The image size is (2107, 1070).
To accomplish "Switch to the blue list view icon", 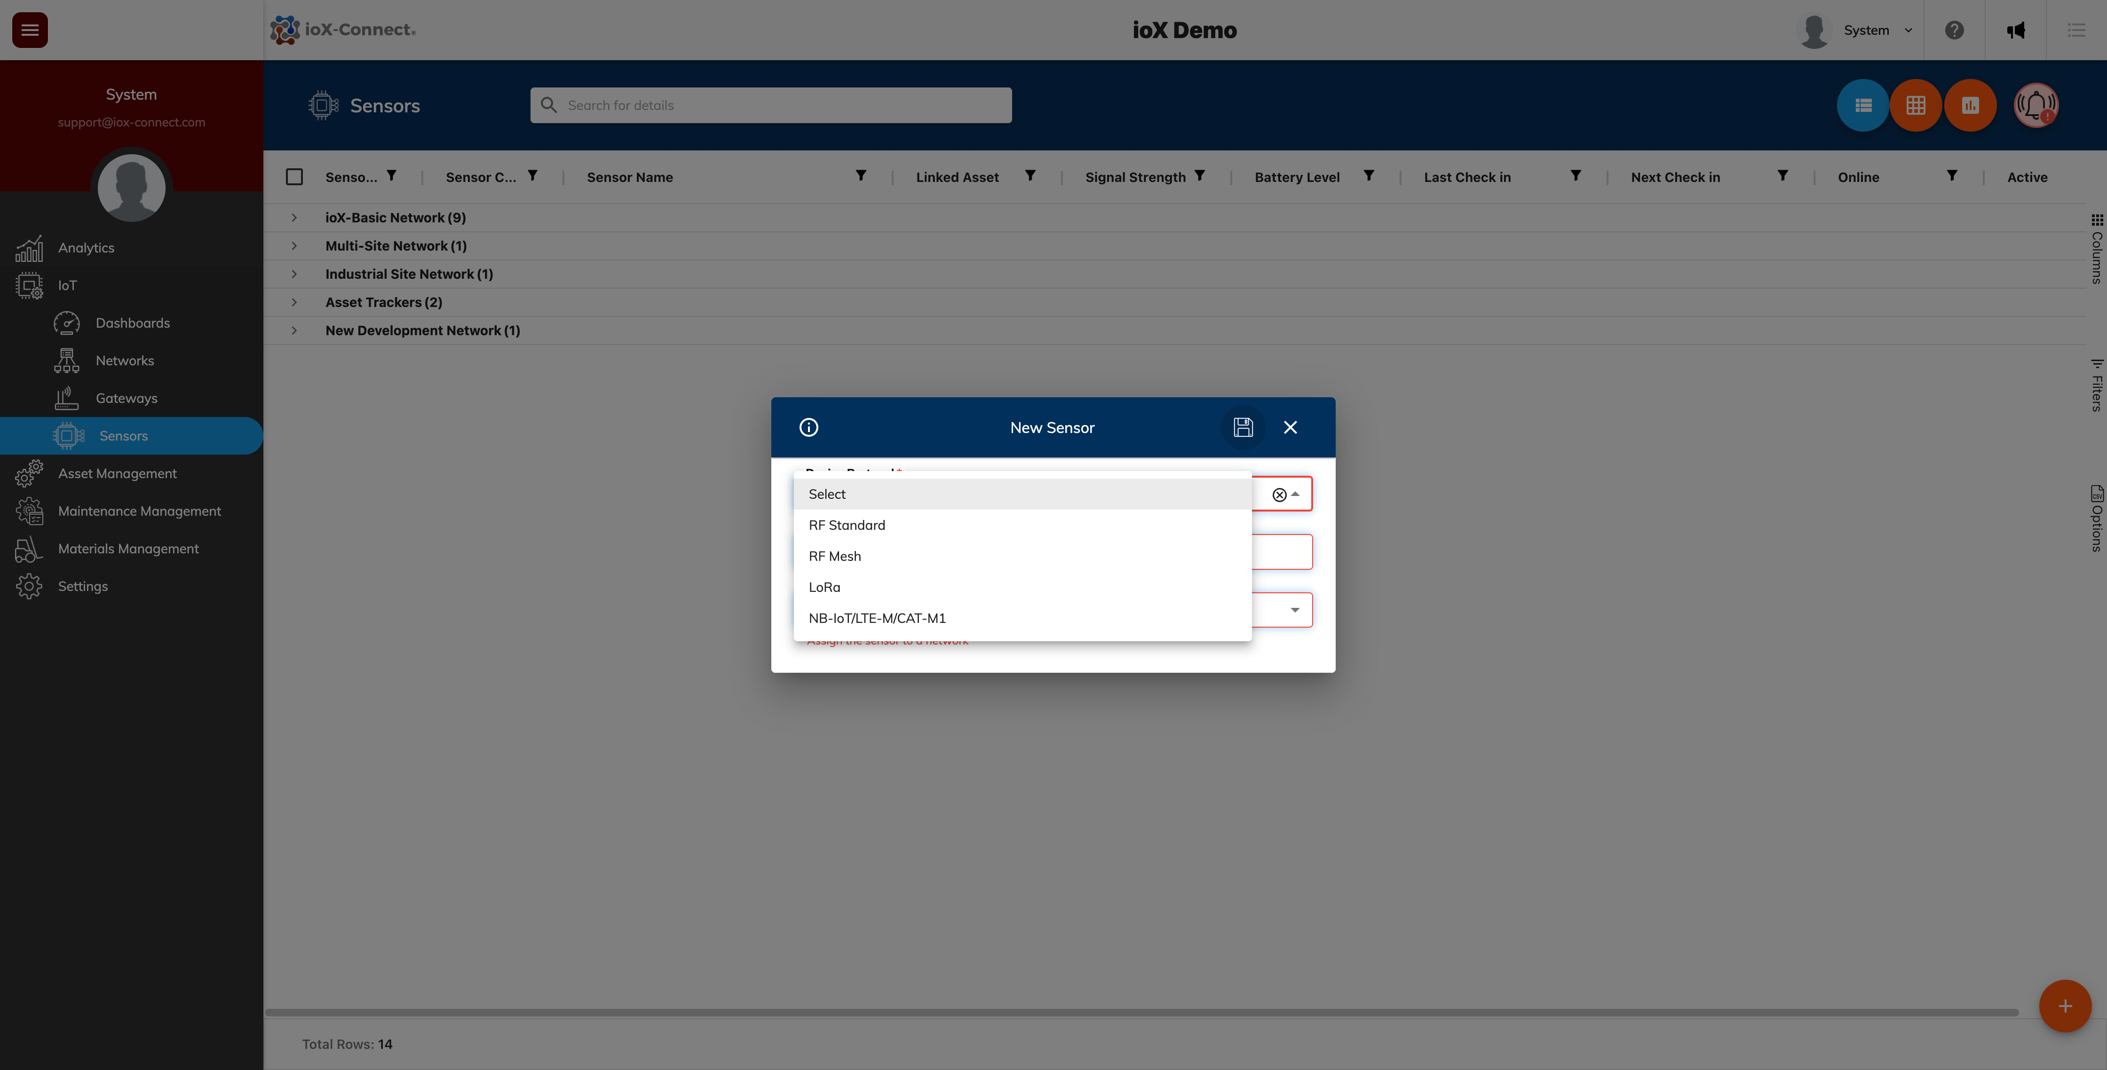I will 1862,105.
